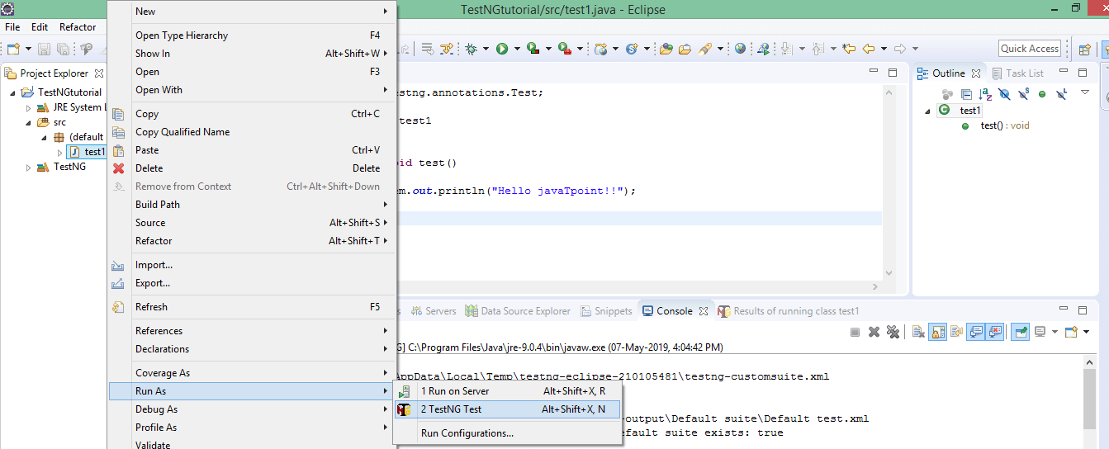Image resolution: width=1109 pixels, height=449 pixels.
Task: Open the File menu
Action: 12,27
